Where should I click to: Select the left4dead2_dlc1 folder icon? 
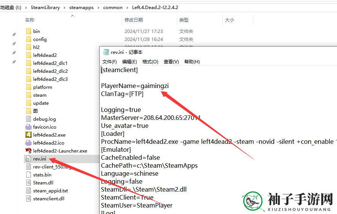(x=29, y=63)
